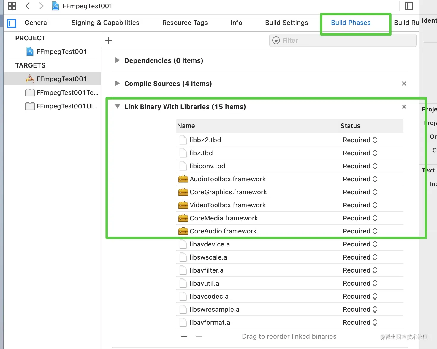Open the related items grid menu

(x=12, y=6)
